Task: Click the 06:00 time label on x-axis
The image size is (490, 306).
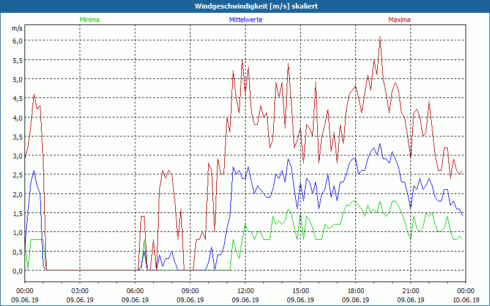Action: pos(135,291)
